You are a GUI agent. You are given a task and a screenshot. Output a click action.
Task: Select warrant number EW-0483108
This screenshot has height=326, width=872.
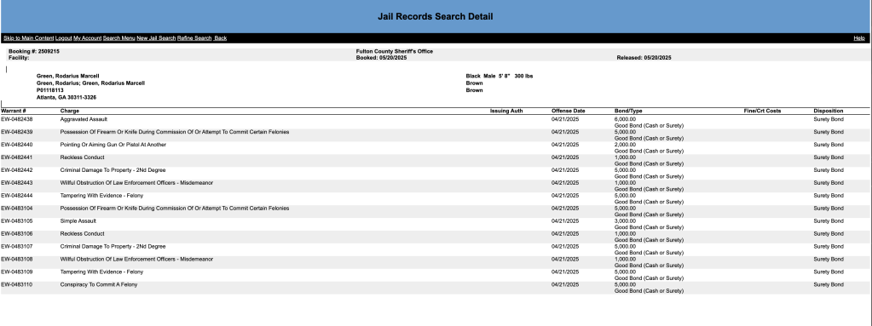coord(17,260)
